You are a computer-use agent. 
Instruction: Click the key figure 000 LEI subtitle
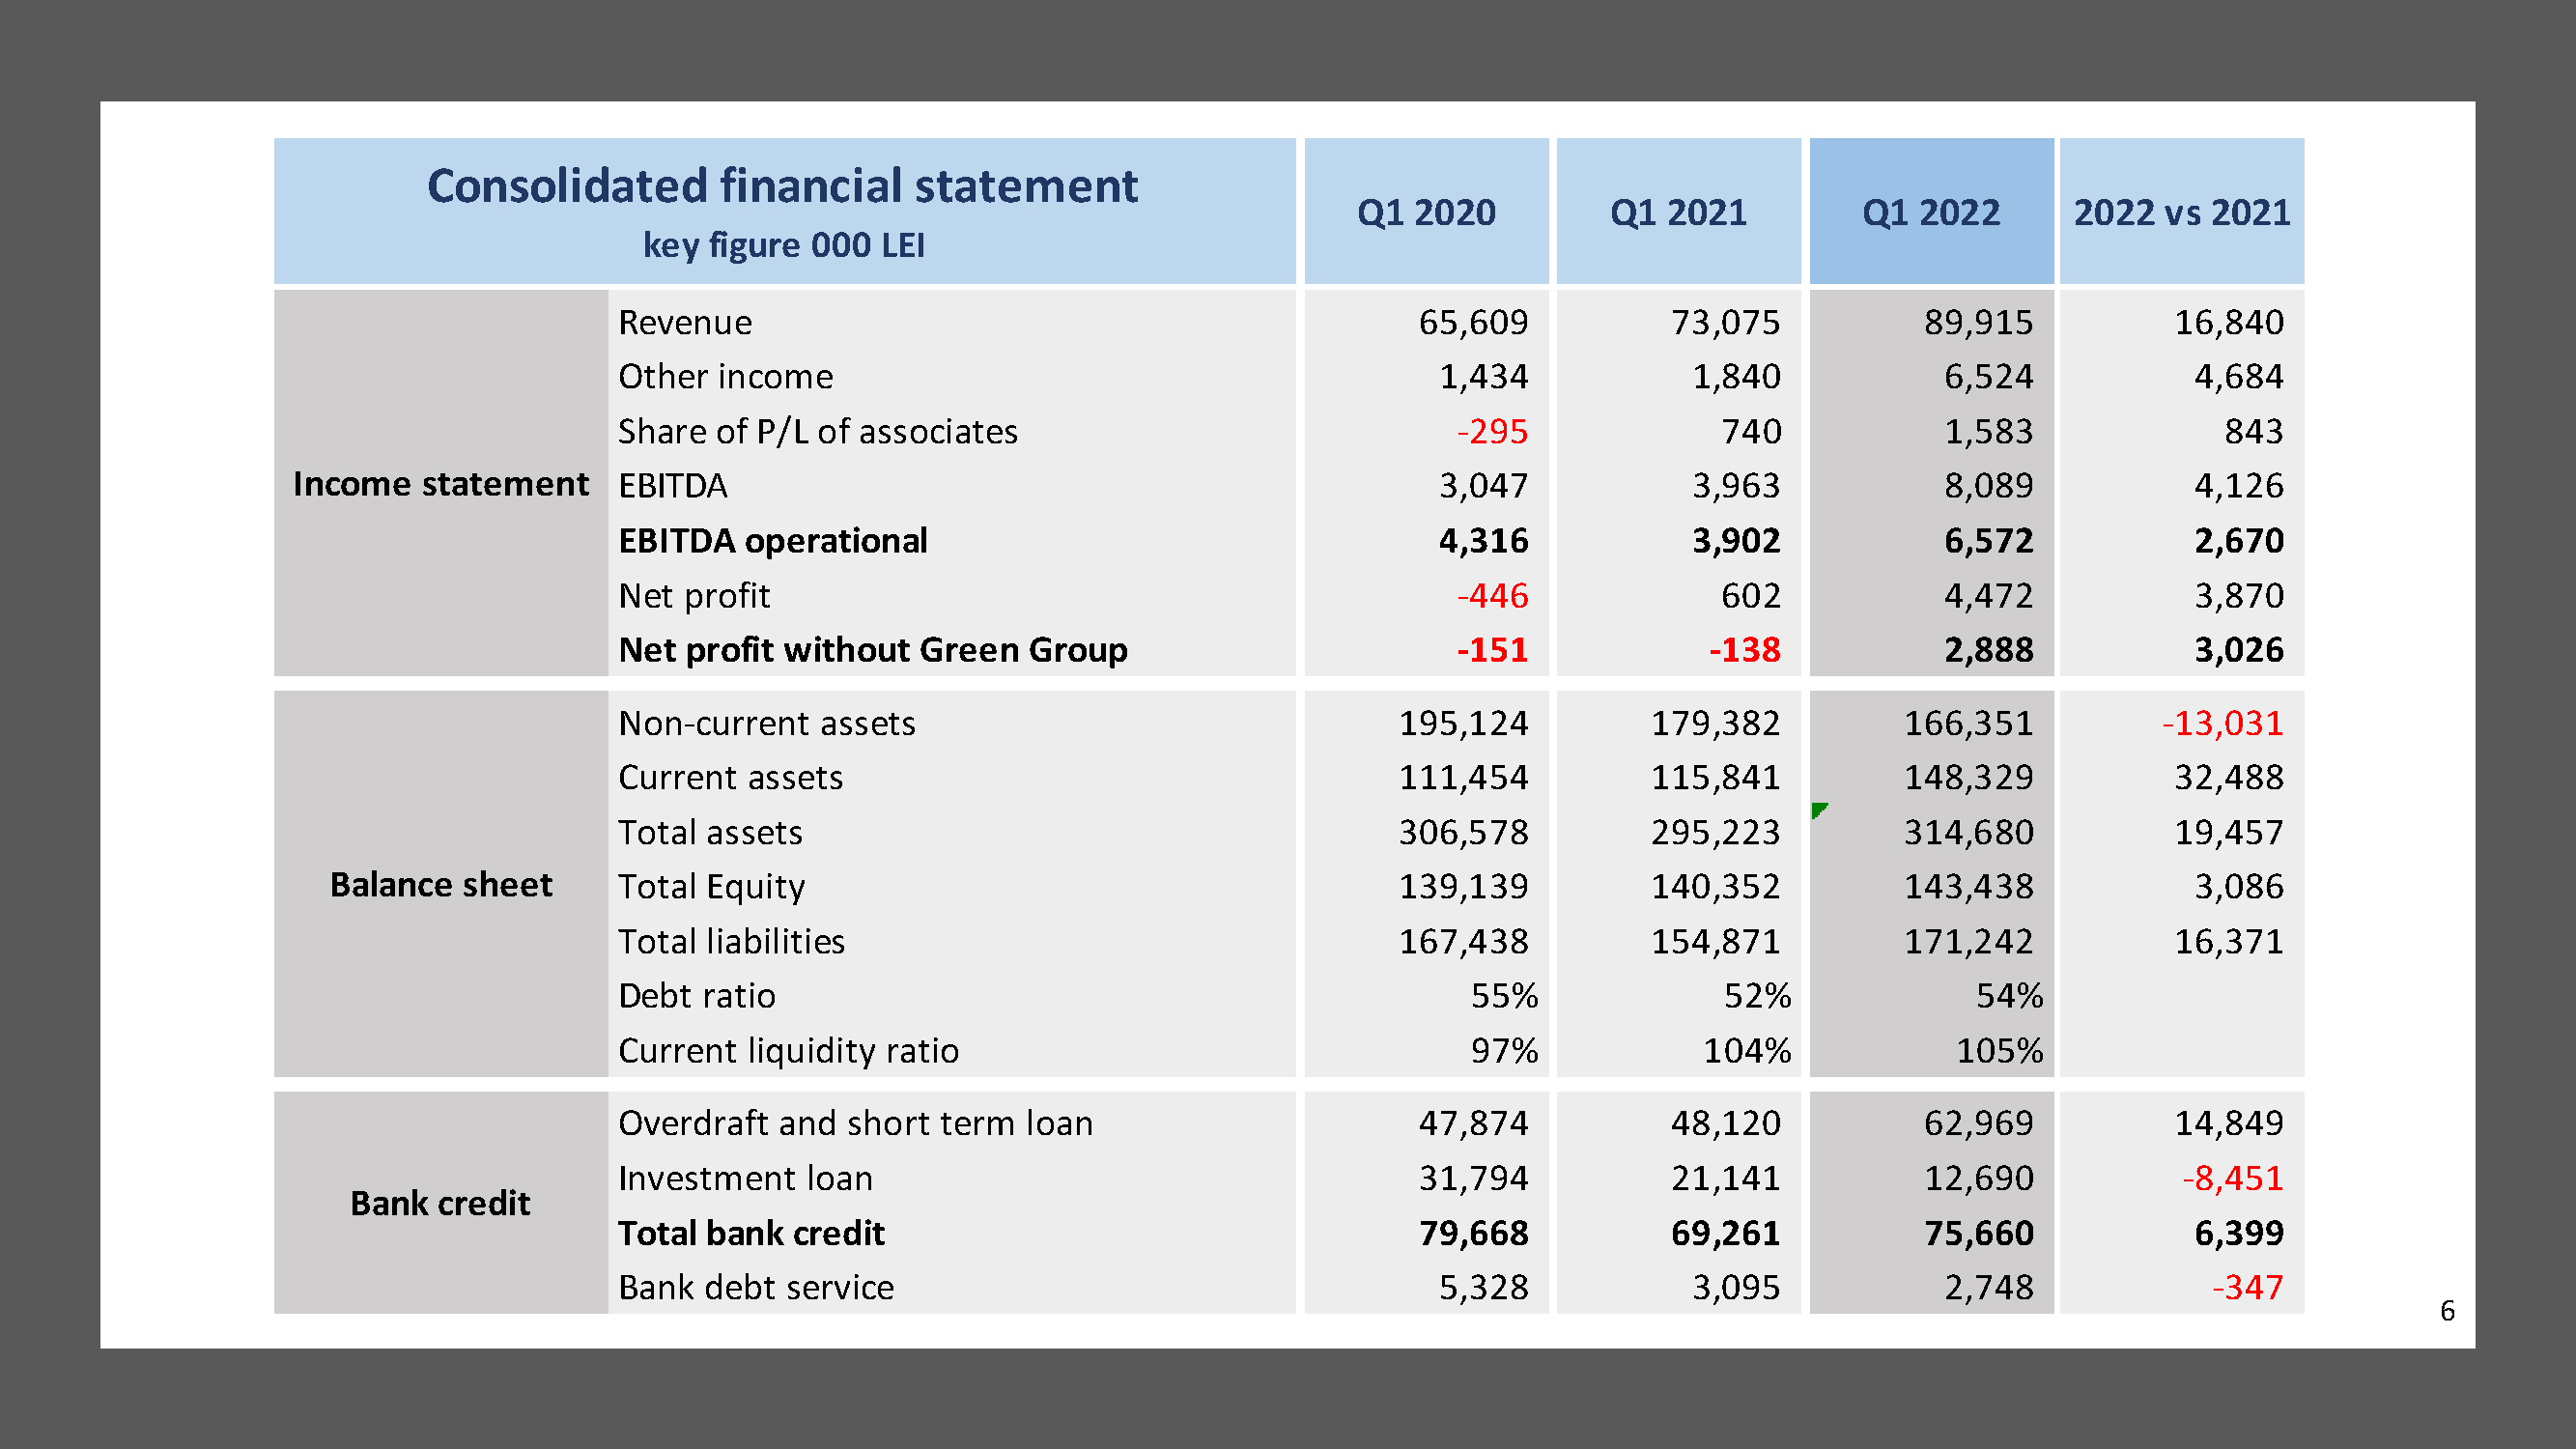pos(783,246)
